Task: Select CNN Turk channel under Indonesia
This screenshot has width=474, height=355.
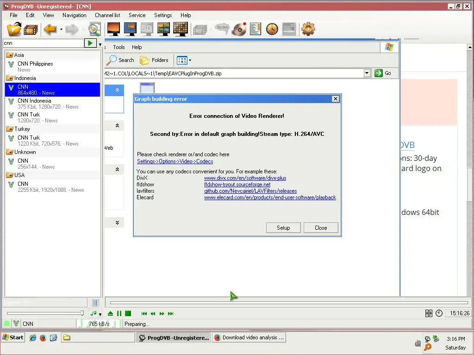Action: 53,117
